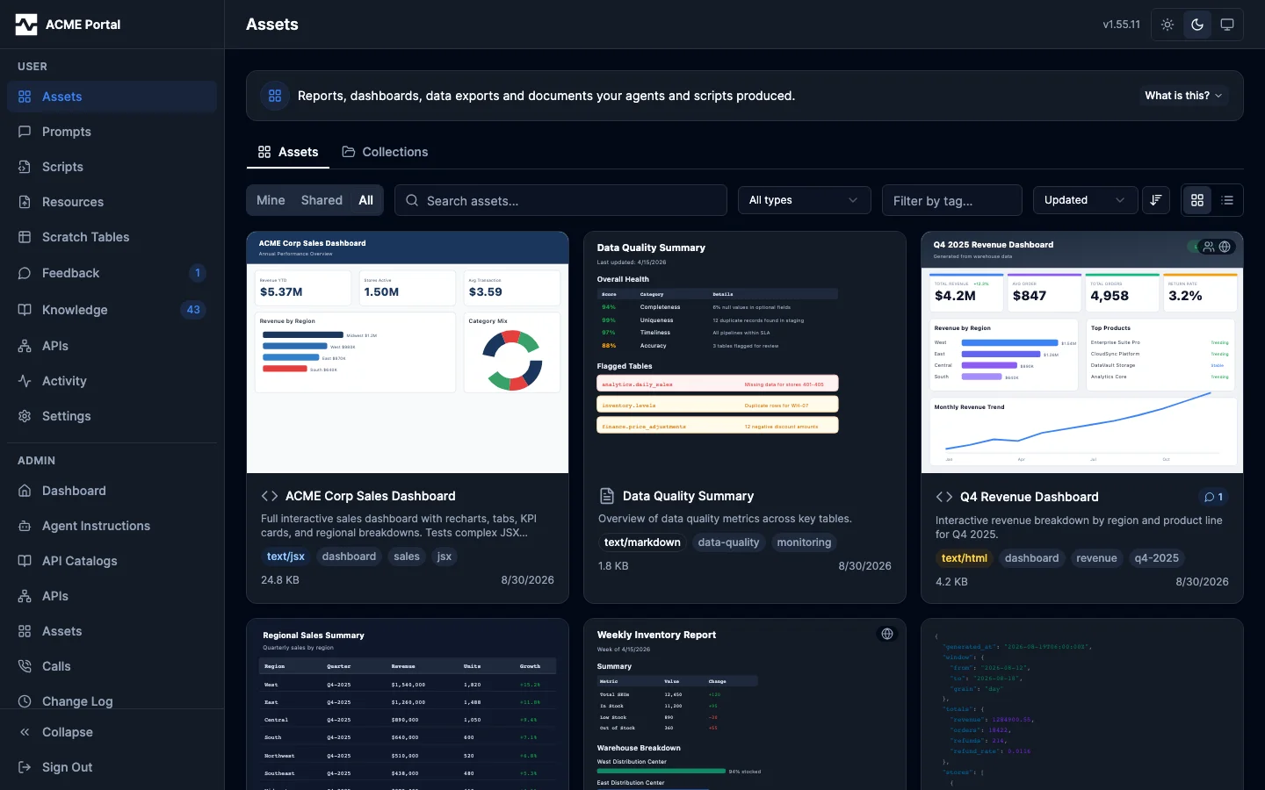The height and width of the screenshot is (790, 1265).
Task: Click the text/html tag
Action: point(964,558)
